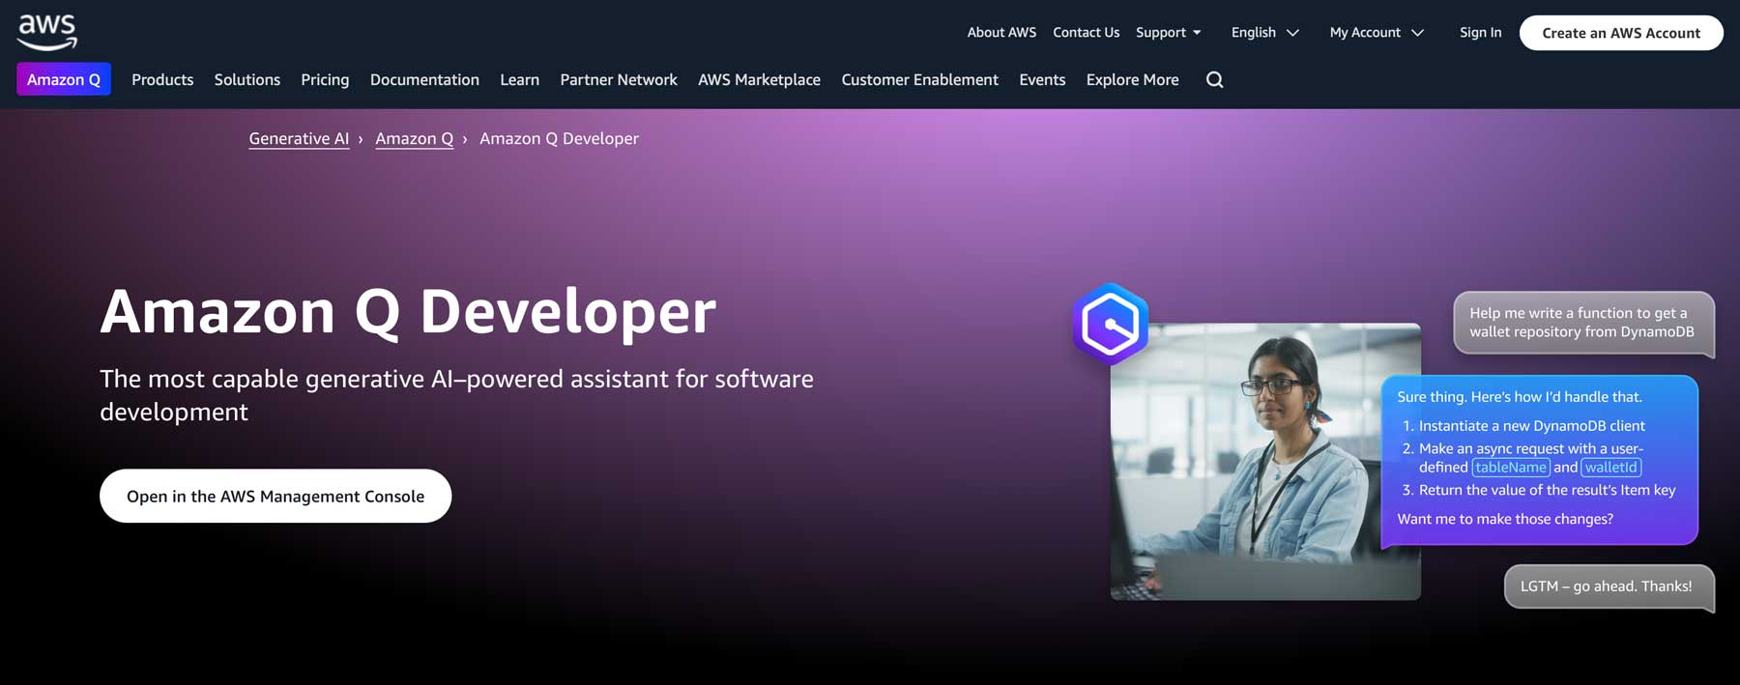Click 'Amazon Q Developer' breadcrumb text
1740x685 pixels.
coord(559,138)
